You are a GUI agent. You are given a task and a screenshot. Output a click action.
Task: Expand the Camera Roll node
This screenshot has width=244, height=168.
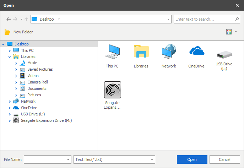(16, 82)
